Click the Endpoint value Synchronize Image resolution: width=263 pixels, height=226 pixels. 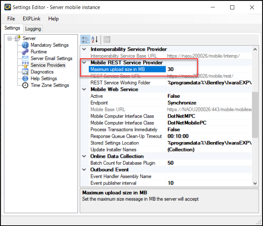pyautogui.click(x=209, y=103)
